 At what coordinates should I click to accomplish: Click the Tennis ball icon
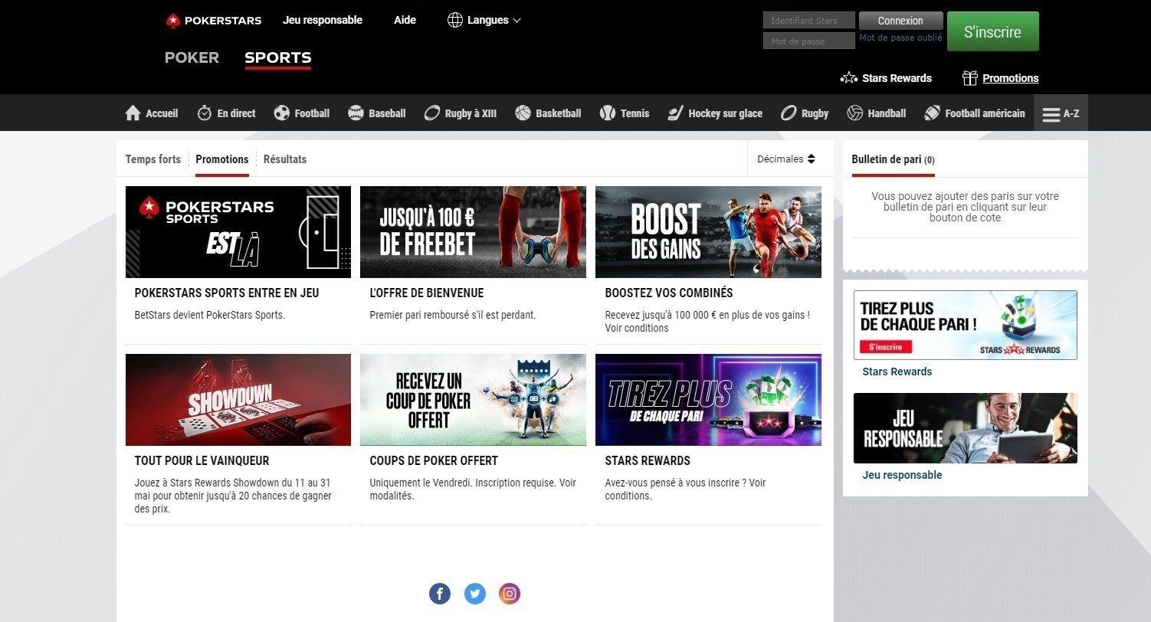(x=608, y=113)
